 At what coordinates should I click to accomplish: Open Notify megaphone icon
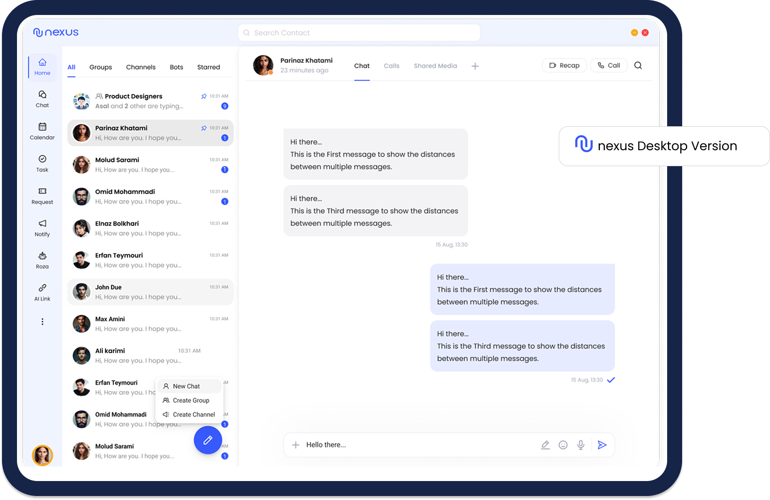42,228
